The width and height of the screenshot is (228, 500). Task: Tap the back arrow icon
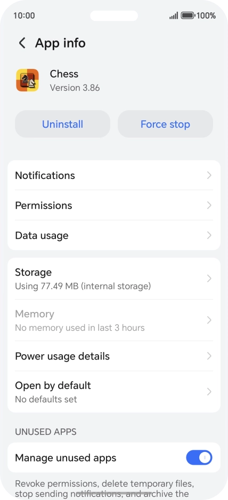[22, 43]
